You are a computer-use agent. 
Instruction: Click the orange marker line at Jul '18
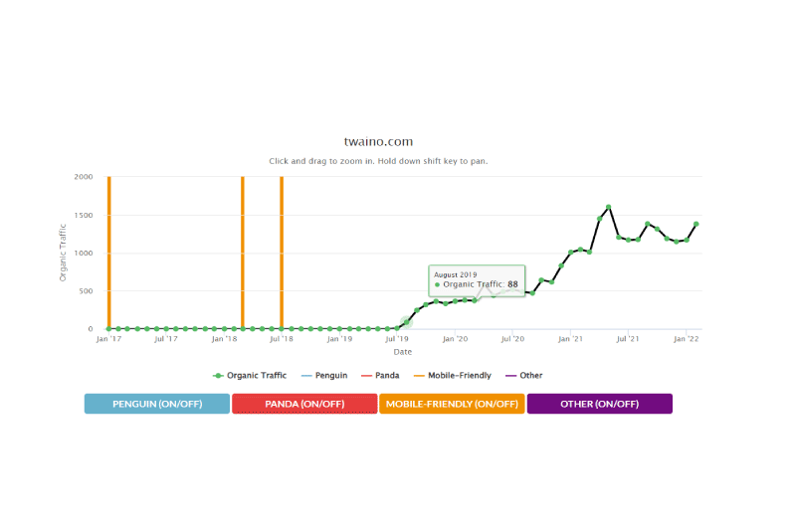point(282,253)
